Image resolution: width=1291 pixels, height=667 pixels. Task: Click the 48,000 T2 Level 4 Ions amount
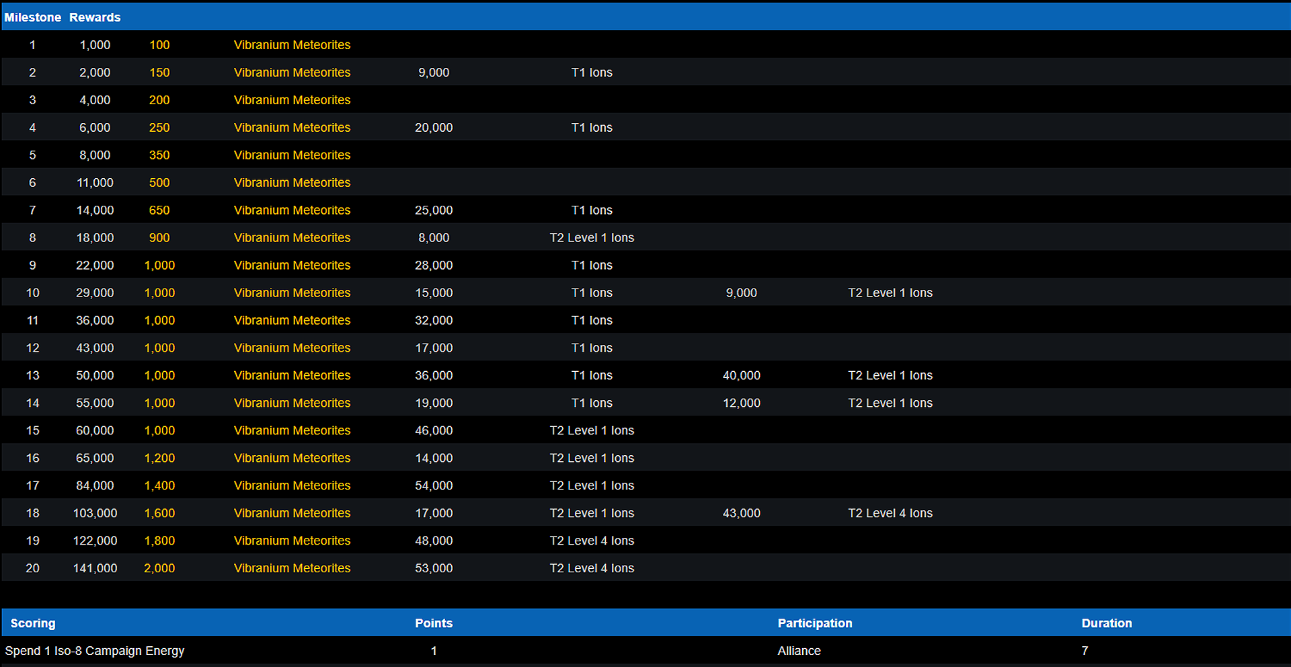[x=434, y=541]
